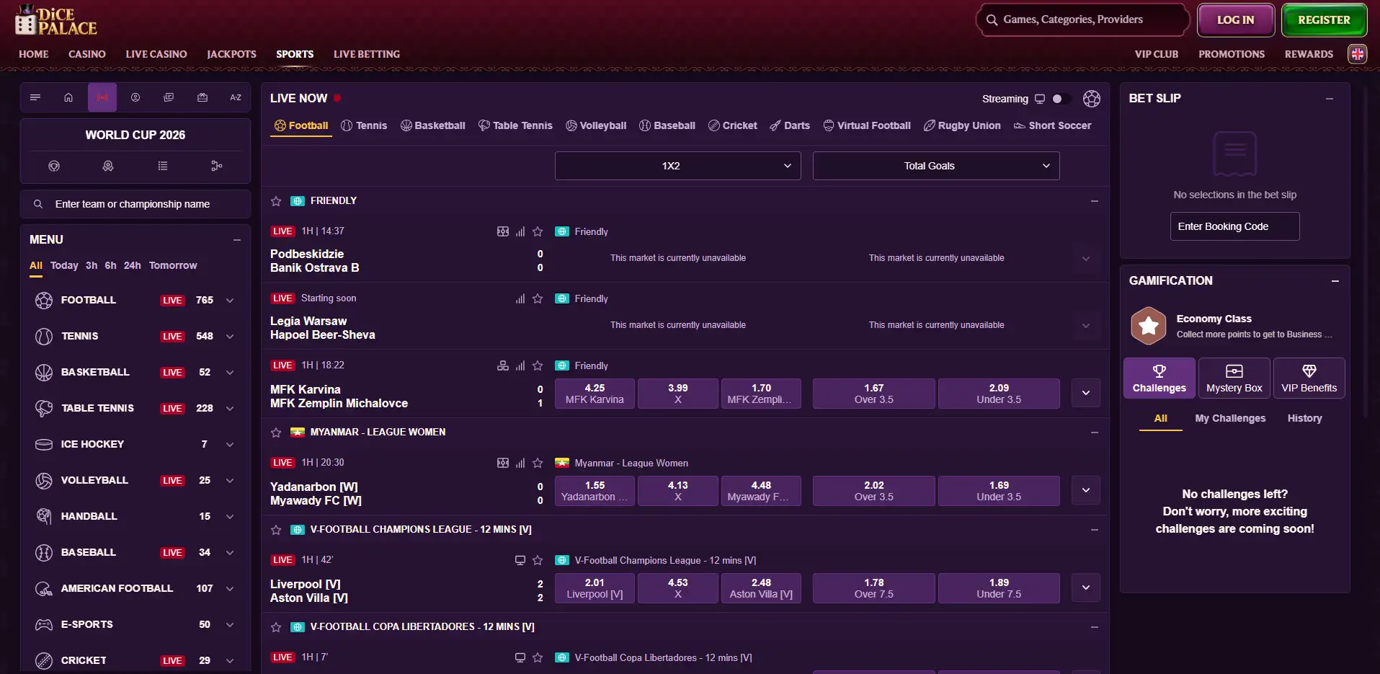Collapse the FRIENDLY league section
This screenshot has height=674, width=1380.
click(1095, 201)
